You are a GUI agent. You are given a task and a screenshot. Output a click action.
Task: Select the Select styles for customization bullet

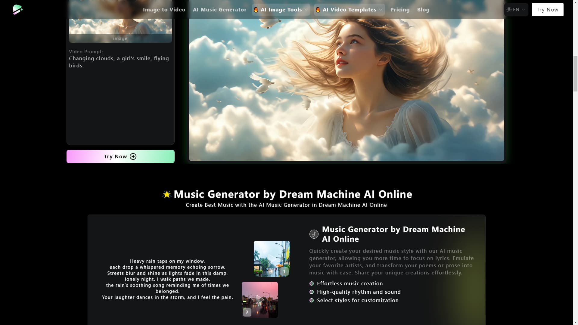(312, 300)
